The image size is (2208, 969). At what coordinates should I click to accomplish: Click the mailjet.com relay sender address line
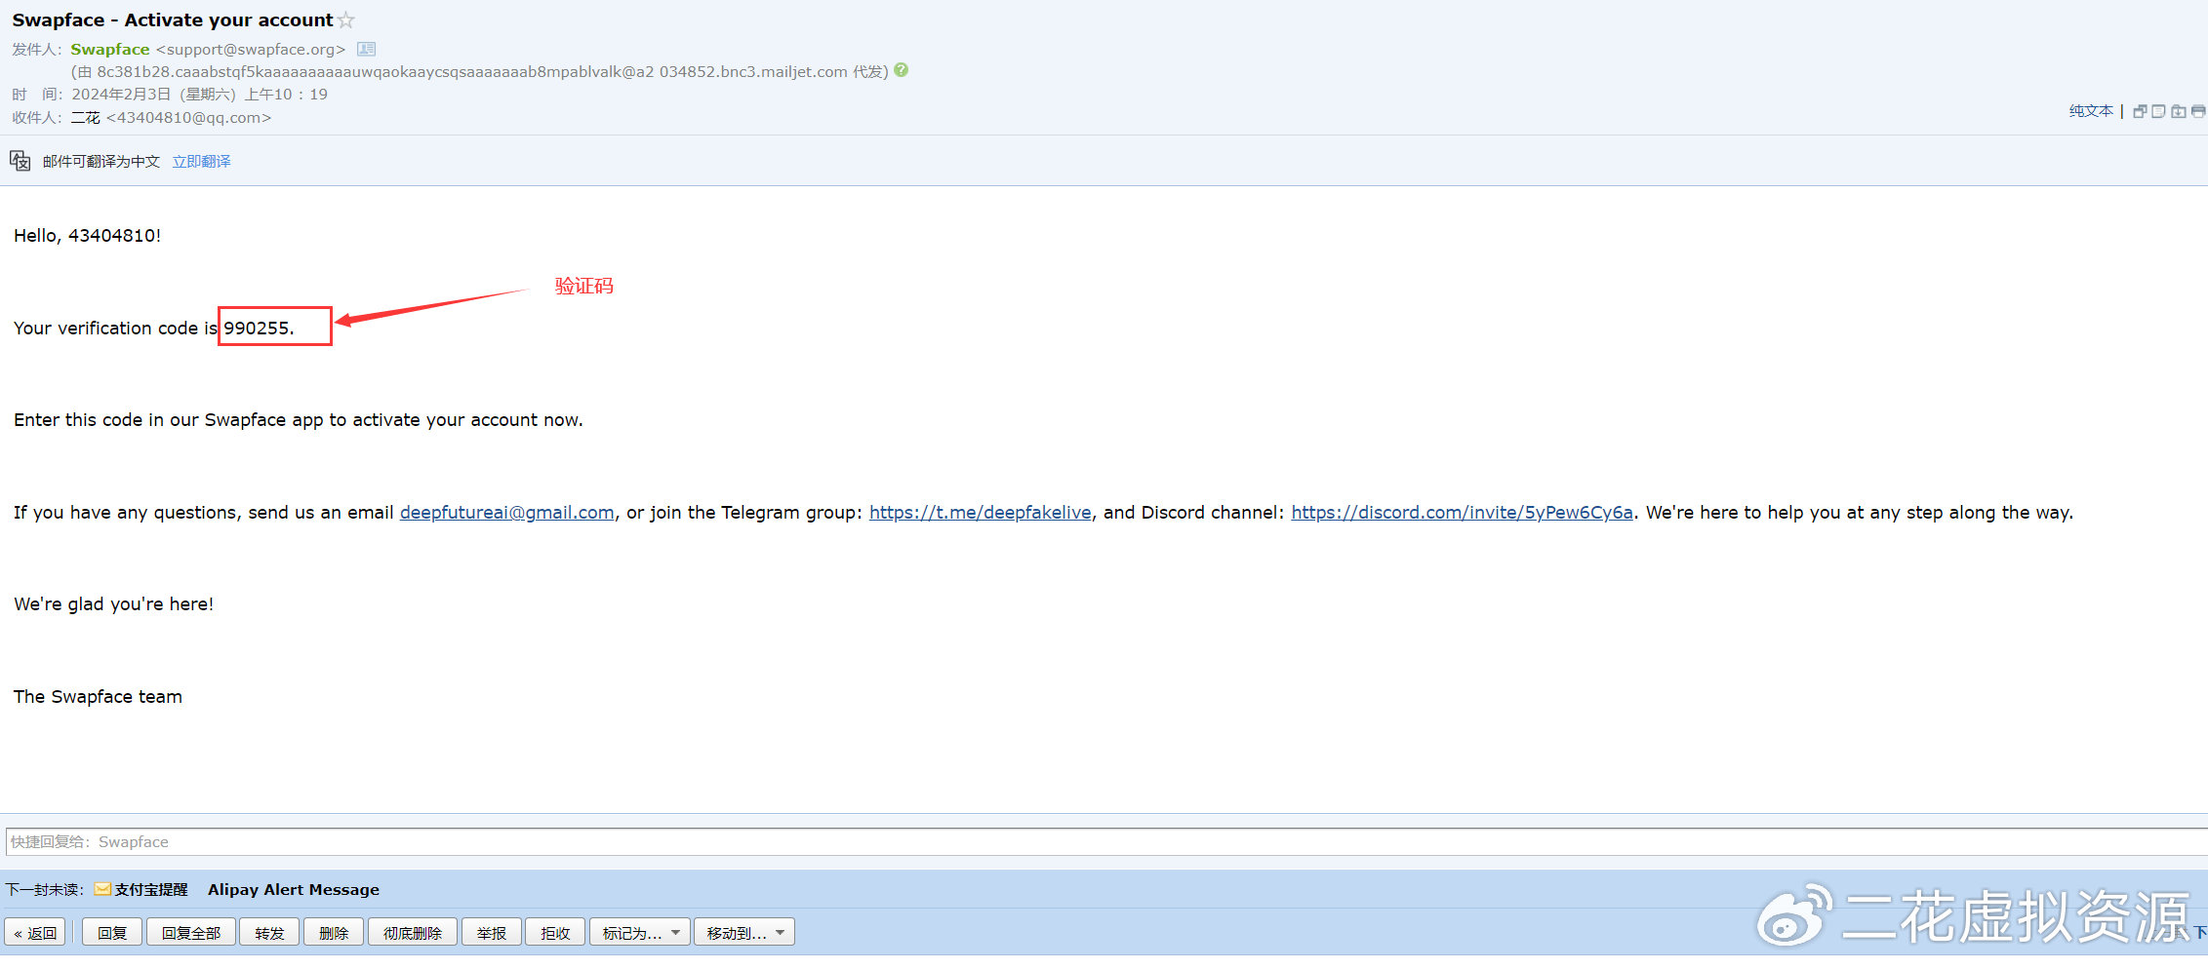click(x=479, y=72)
